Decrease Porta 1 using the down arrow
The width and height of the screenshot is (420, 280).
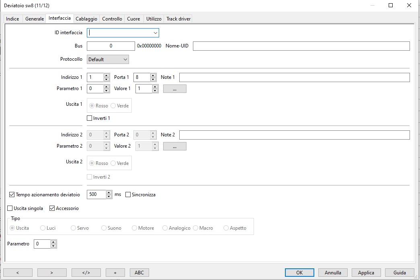(x=153, y=79)
